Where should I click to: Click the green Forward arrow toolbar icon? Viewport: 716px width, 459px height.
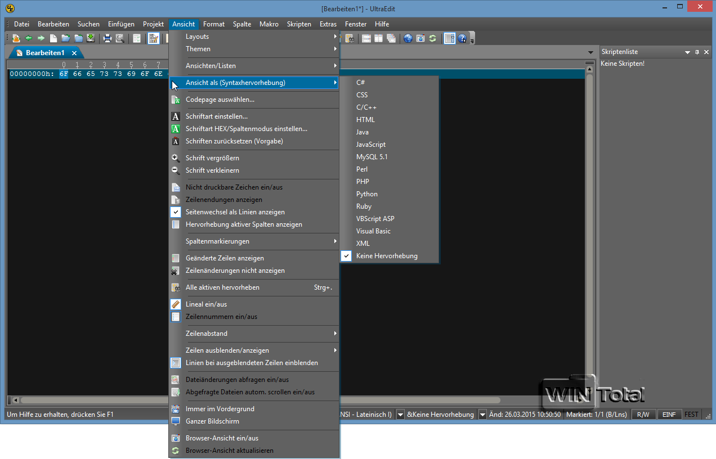click(x=41, y=38)
